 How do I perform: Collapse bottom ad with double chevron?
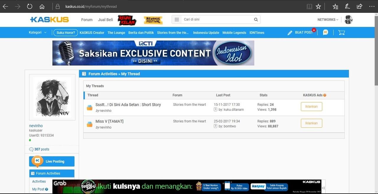[324, 188]
